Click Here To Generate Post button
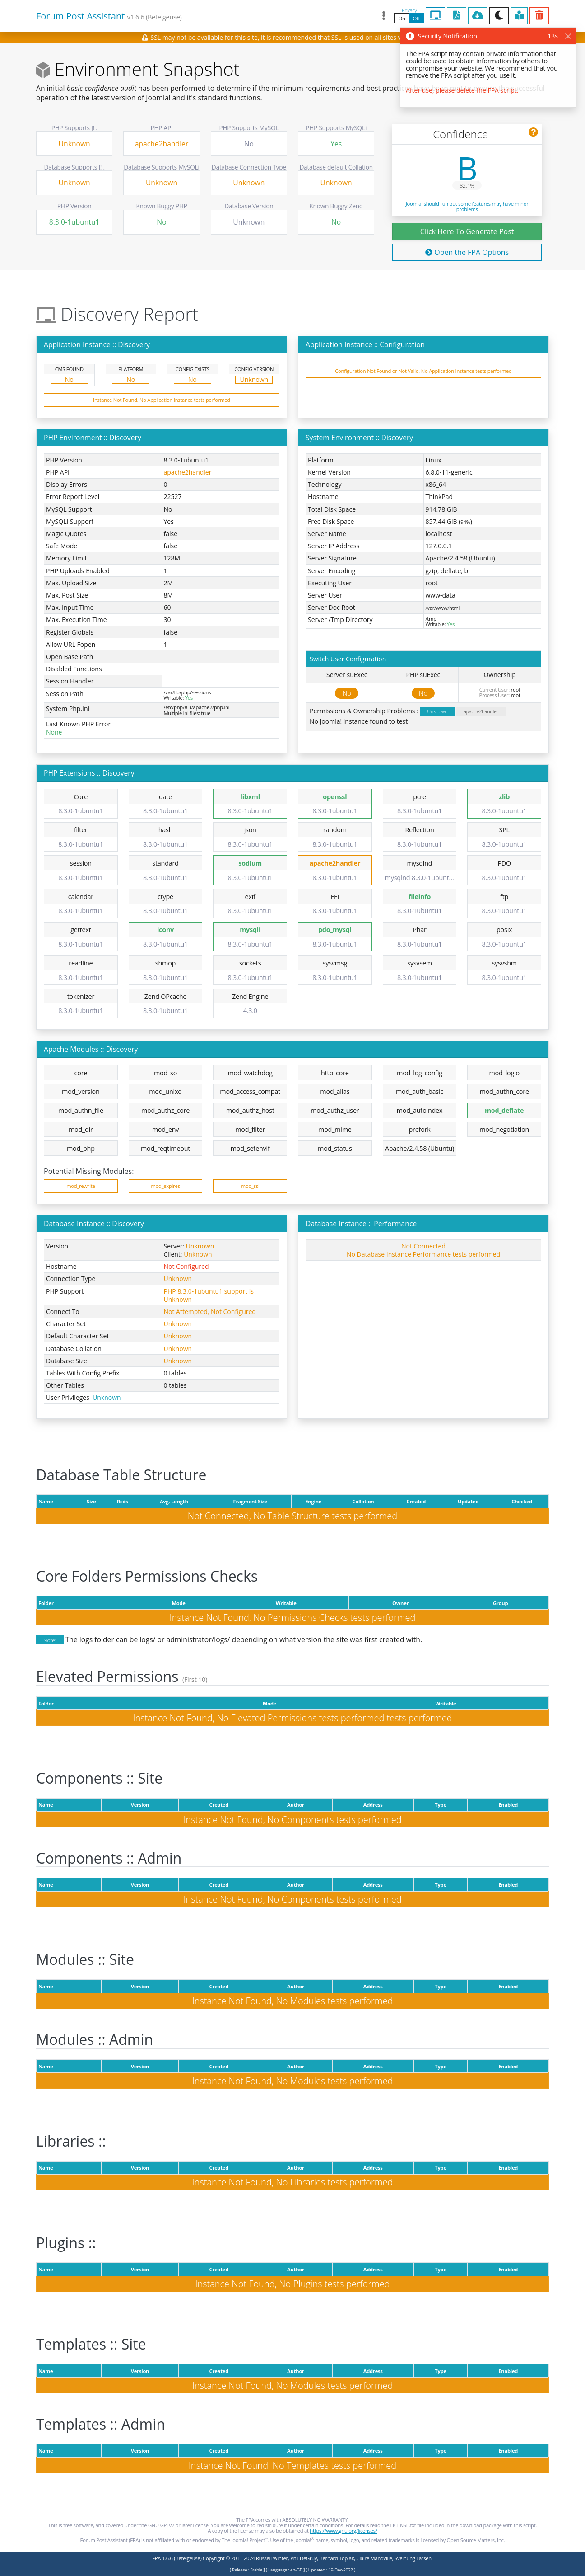This screenshot has width=585, height=2576. [466, 231]
